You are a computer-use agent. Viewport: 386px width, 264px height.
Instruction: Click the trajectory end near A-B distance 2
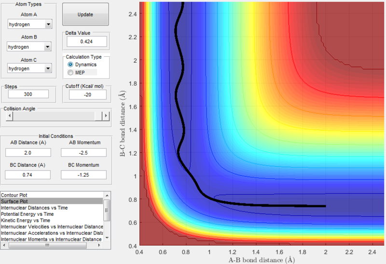tap(325, 206)
